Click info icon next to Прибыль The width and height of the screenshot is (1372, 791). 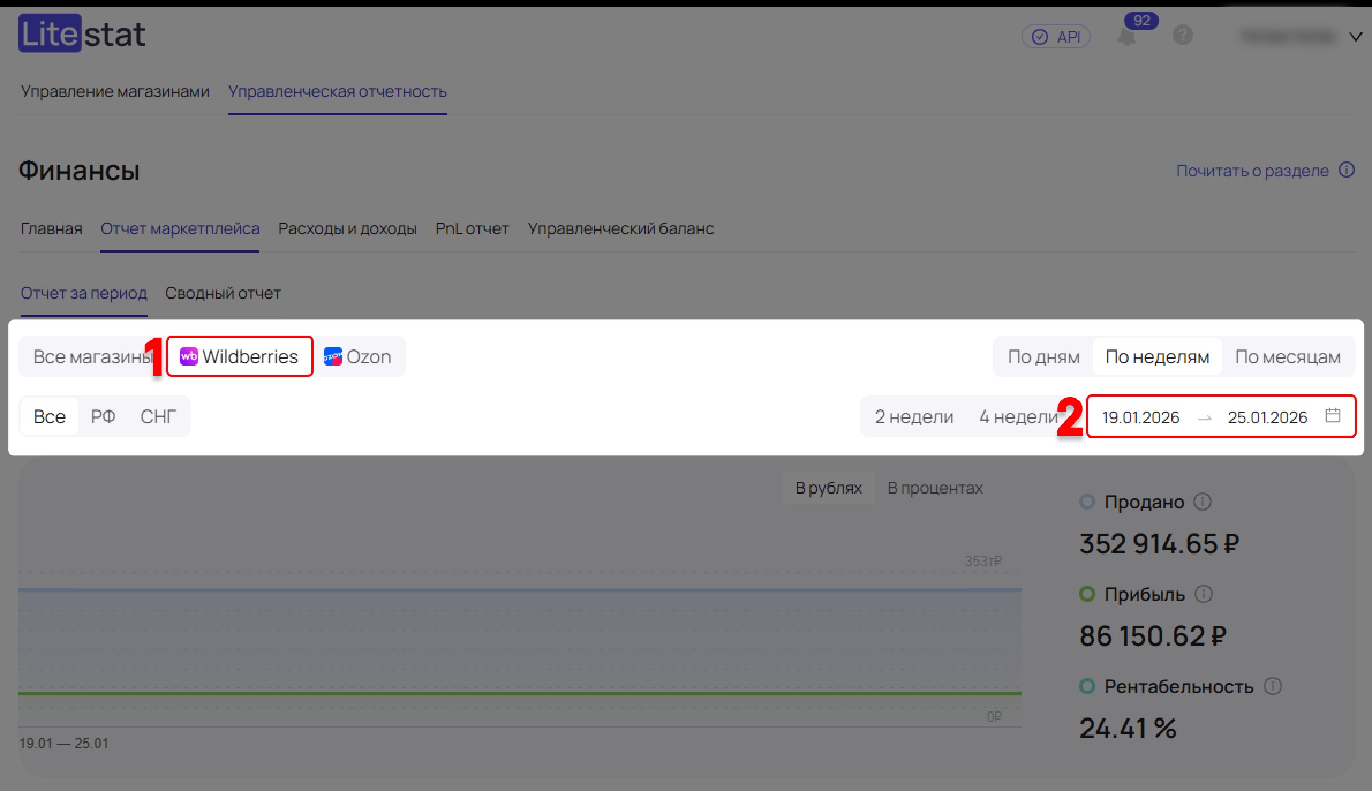click(1203, 594)
